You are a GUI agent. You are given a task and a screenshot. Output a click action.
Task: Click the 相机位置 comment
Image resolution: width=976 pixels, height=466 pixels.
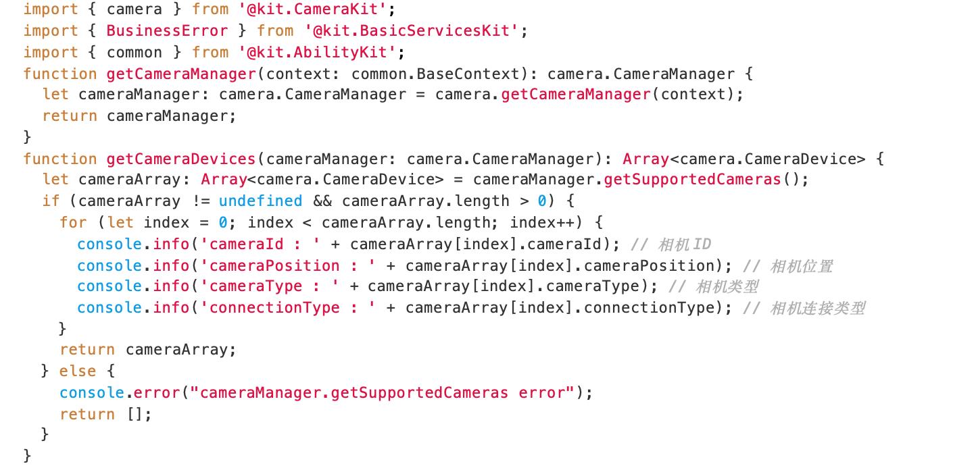point(788,265)
